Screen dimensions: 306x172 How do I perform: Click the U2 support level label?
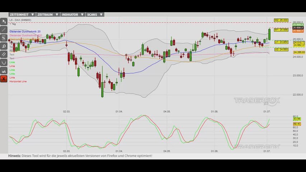coord(281,49)
